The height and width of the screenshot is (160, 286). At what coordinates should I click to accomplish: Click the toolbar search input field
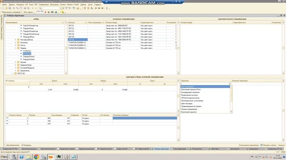click(x=51, y=8)
